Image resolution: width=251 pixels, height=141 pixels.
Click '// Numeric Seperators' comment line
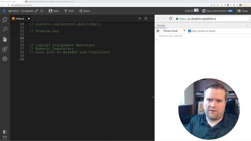(51, 49)
